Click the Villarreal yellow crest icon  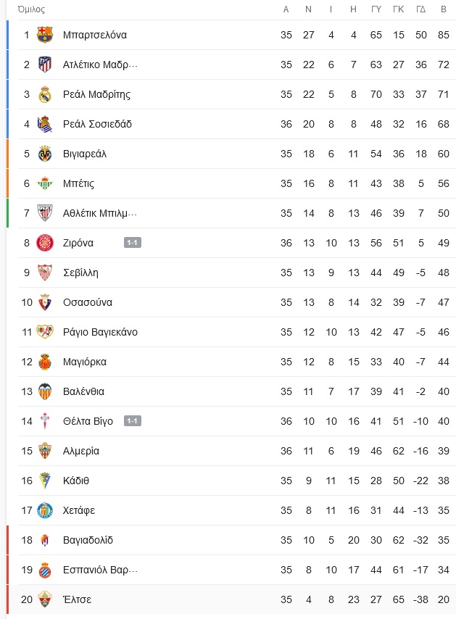pyautogui.click(x=45, y=154)
